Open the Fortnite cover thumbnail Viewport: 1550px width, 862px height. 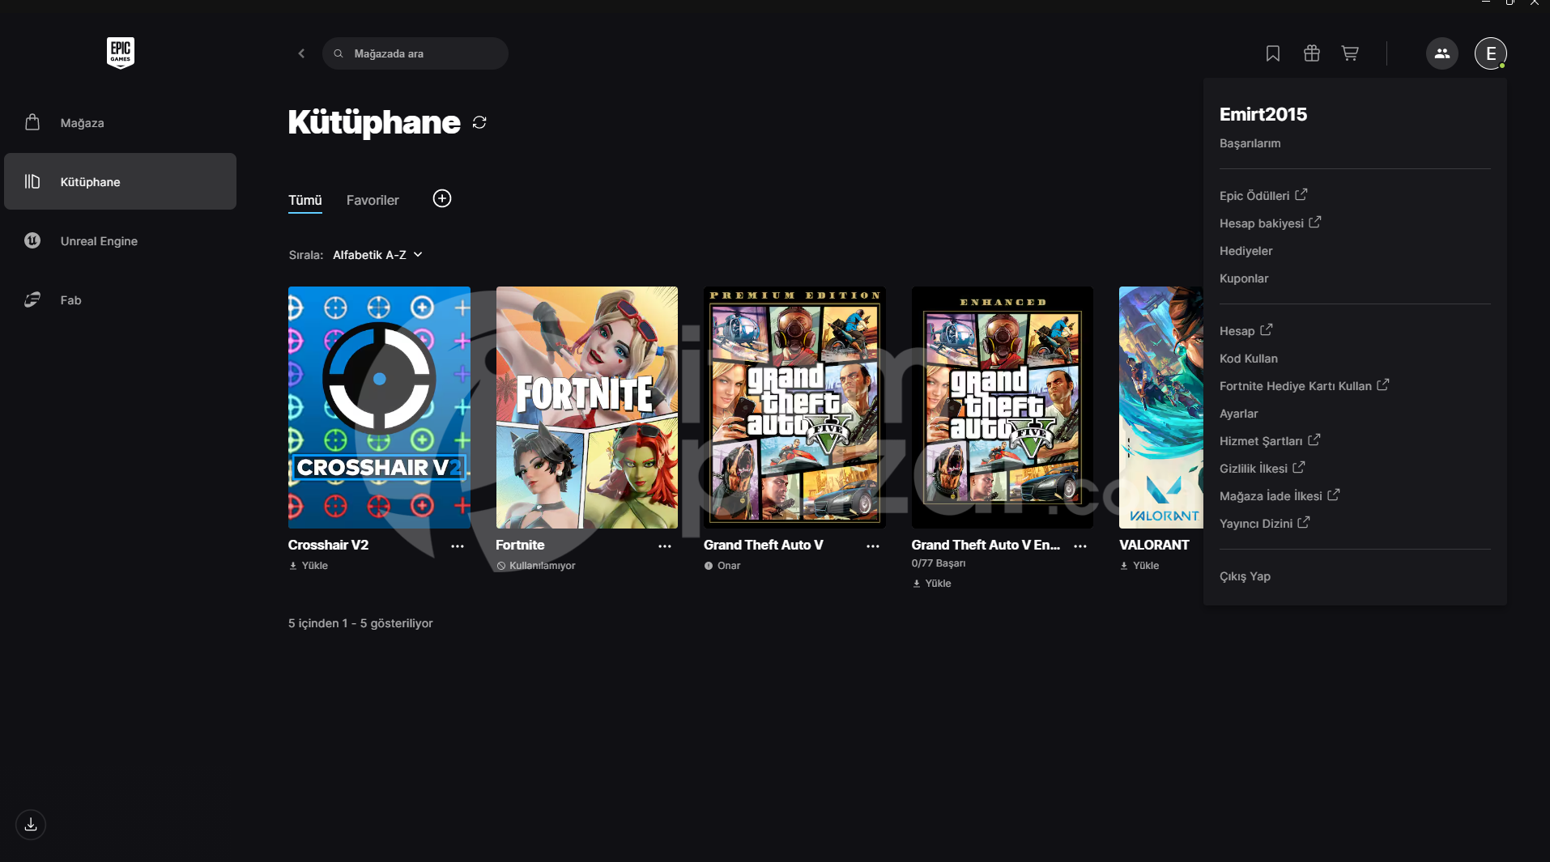coord(587,407)
